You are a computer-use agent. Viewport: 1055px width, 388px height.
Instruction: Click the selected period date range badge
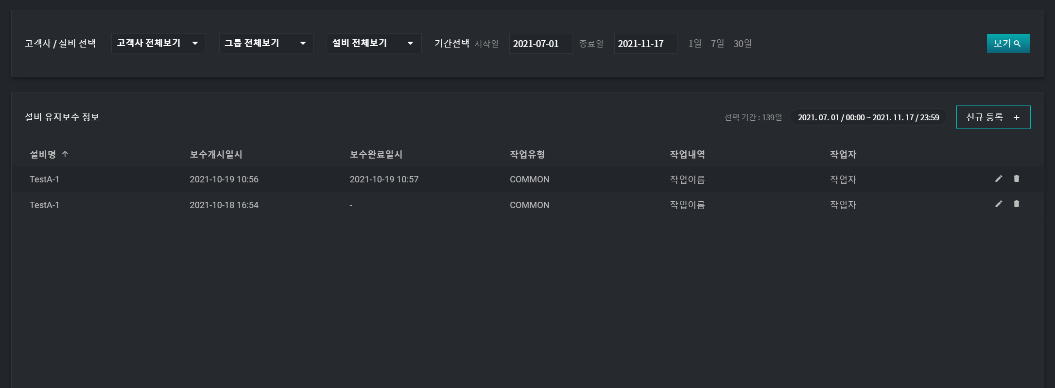[868, 117]
